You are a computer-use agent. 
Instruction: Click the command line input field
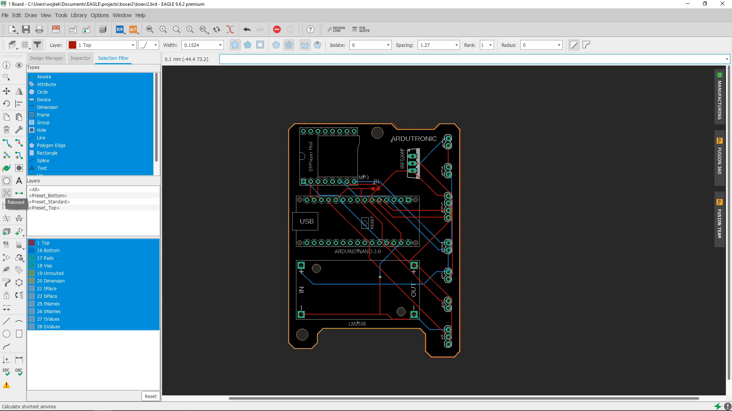coord(472,59)
